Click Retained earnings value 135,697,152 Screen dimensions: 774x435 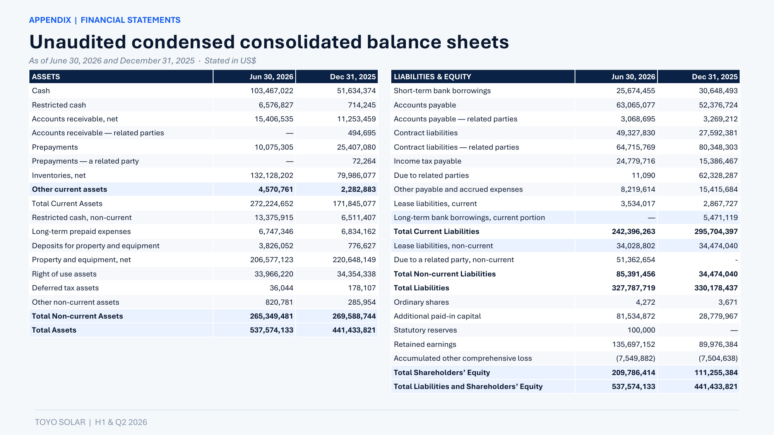point(634,345)
